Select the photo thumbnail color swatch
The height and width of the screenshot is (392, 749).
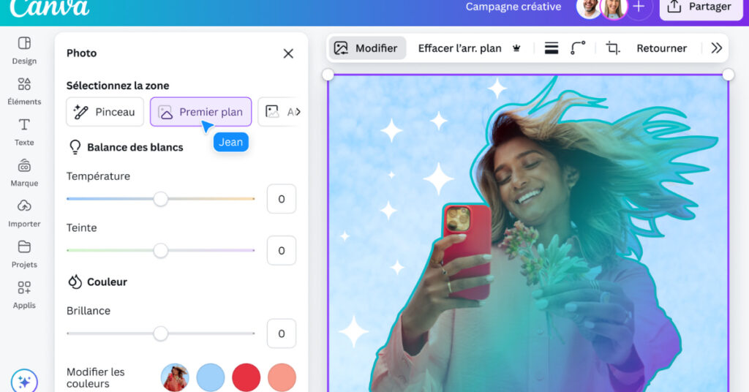[175, 377]
